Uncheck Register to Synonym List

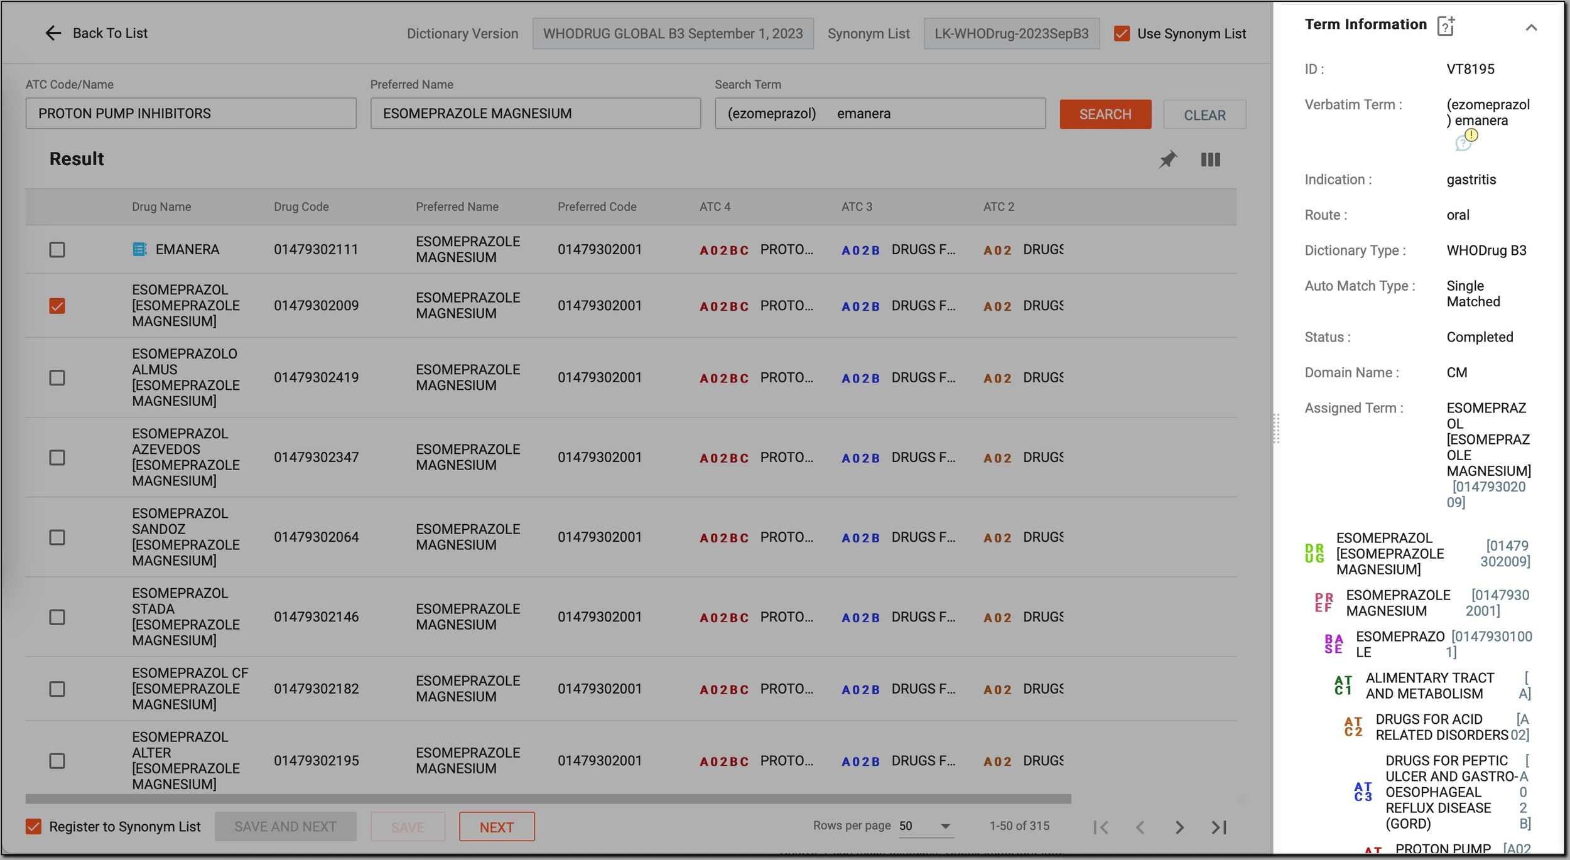pos(34,827)
